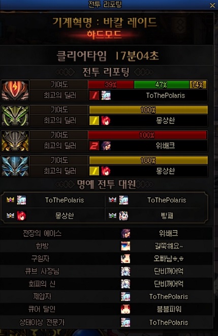Close the 전투 리포팅 window
Image resolution: width=218 pixels, height=336 pixels.
212,5
